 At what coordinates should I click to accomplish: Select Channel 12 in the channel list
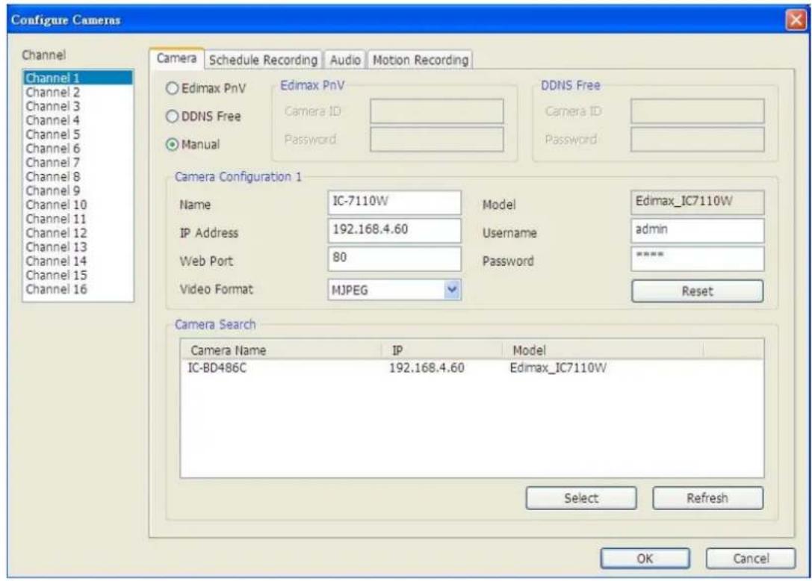click(x=78, y=232)
